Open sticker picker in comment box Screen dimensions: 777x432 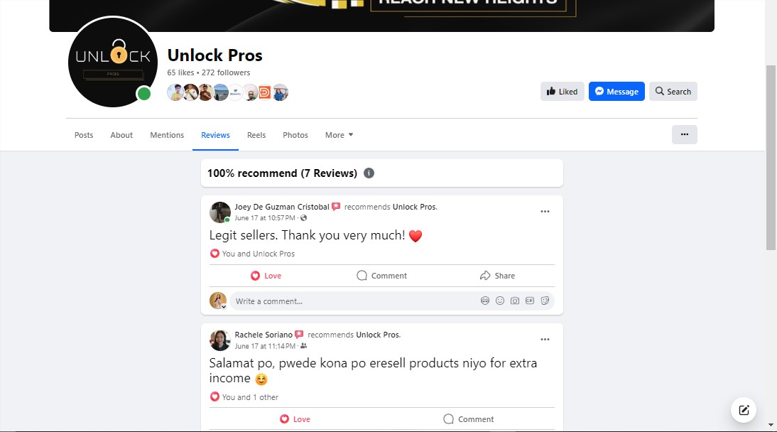point(545,301)
